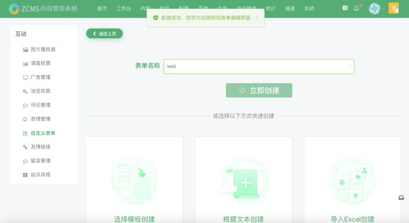This screenshot has height=223, width=409.
Task: Click the 互动 sidebar heading
Action: point(21,34)
